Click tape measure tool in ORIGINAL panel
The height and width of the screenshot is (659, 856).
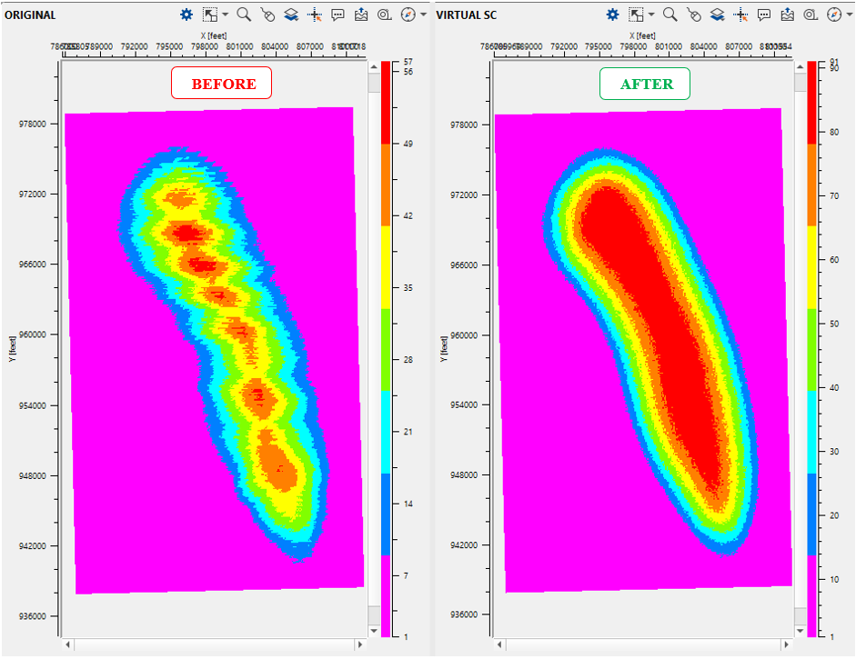[385, 15]
